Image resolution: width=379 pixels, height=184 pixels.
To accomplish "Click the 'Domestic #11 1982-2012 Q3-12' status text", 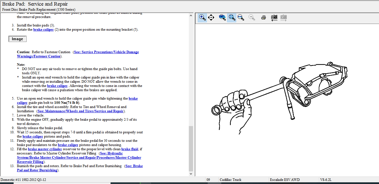I will point(23,180).
